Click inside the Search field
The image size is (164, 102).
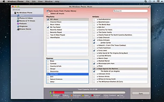(x=130, y=11)
